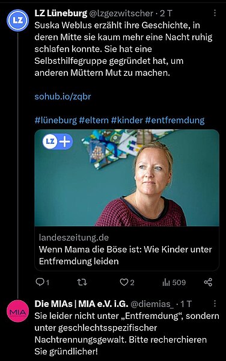Open the sohub.io/zqbr link
Screen dimensions: 226x361
[63, 96]
